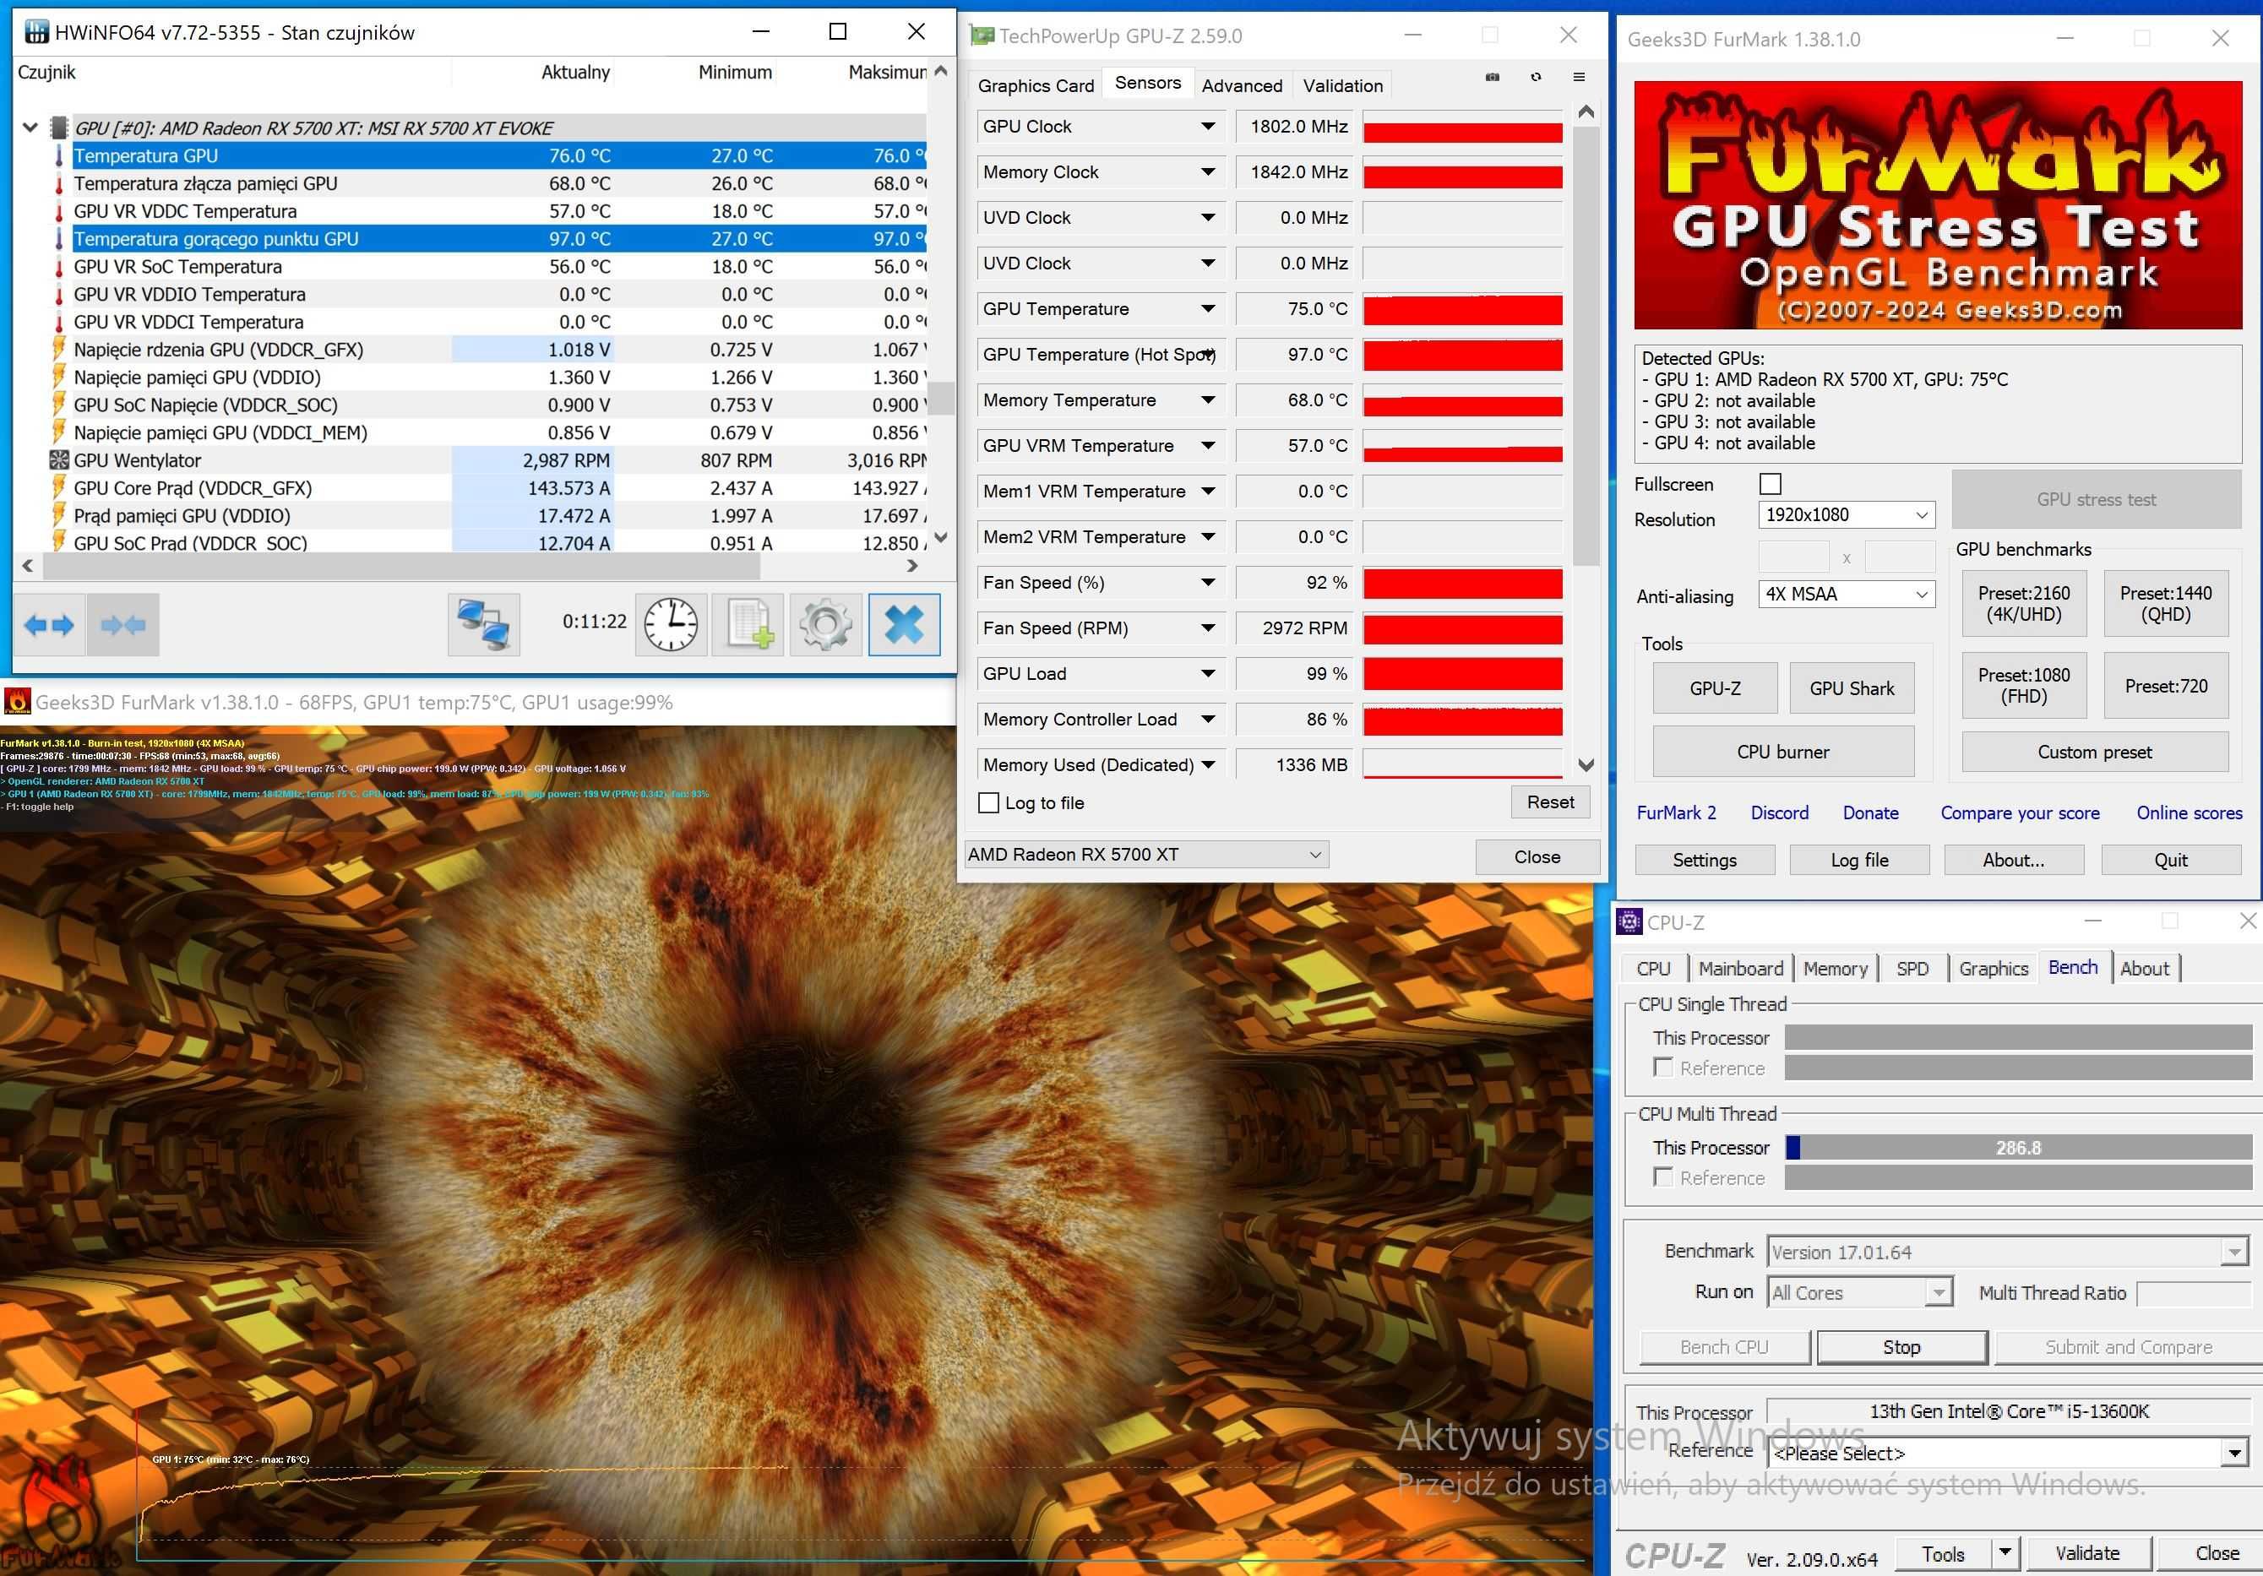Check Reference under CPU Multi Thread
Screen dimensions: 2263x1576
(x=1664, y=1177)
